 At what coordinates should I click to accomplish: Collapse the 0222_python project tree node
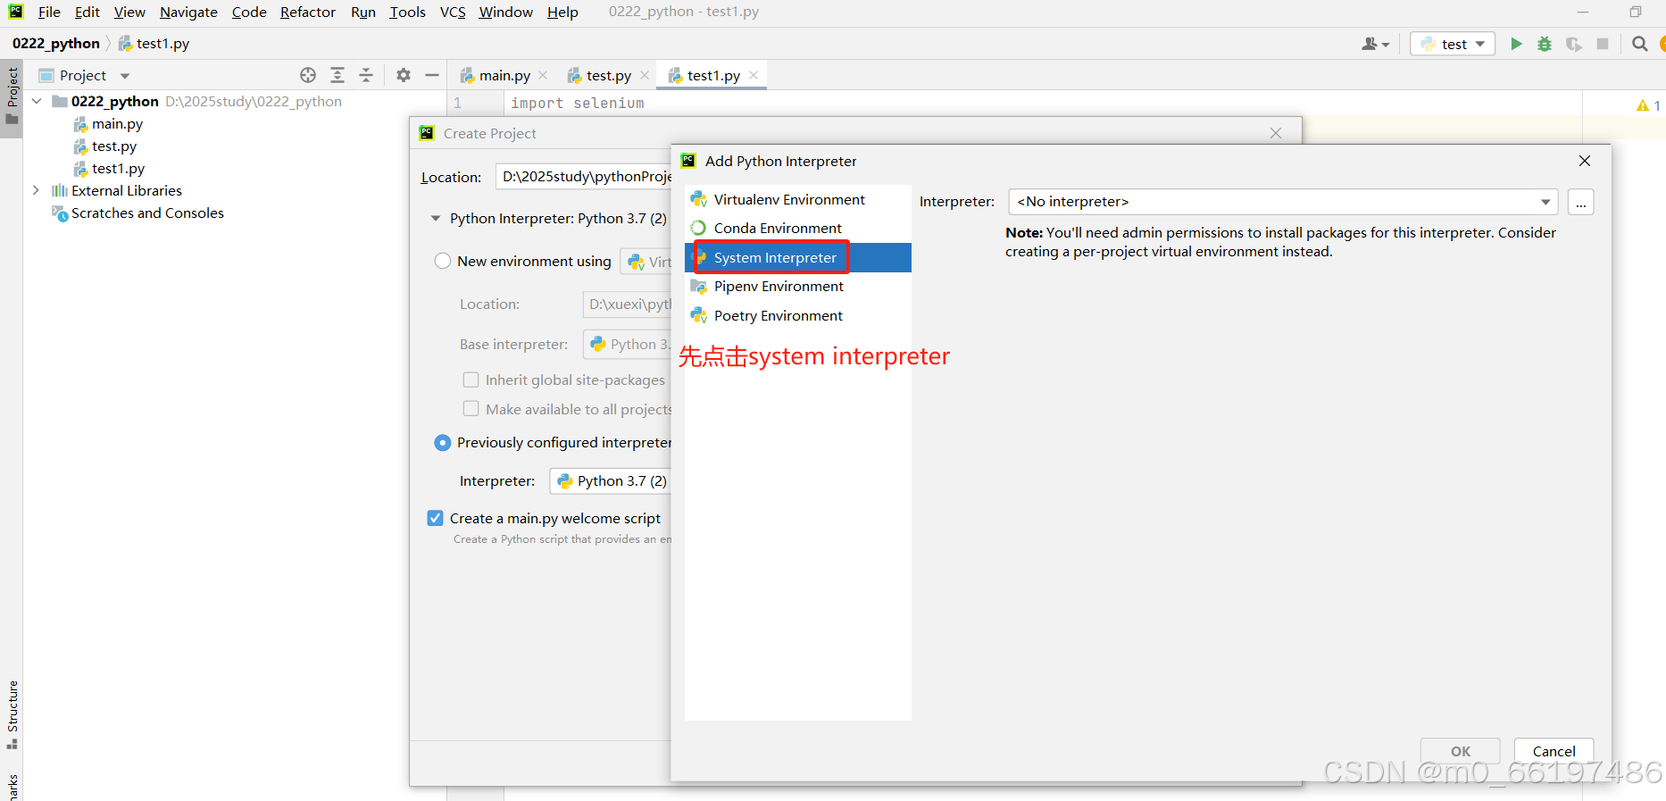37,101
